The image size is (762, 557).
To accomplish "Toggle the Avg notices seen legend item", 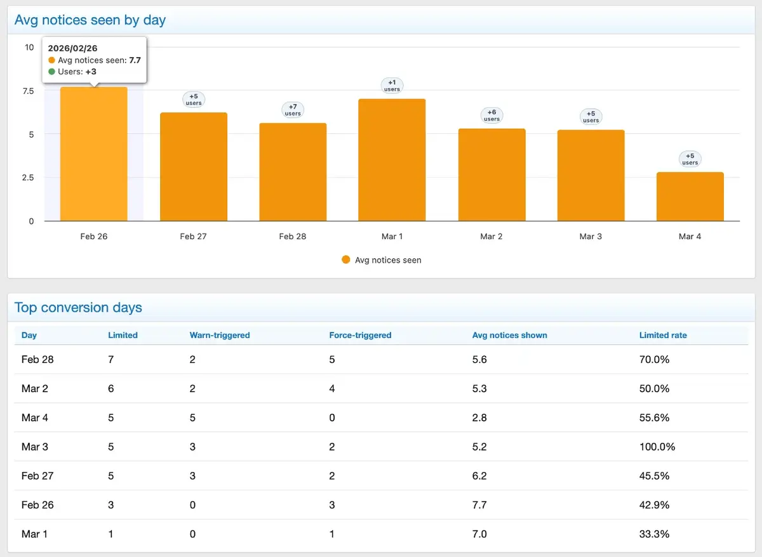I will click(x=388, y=260).
